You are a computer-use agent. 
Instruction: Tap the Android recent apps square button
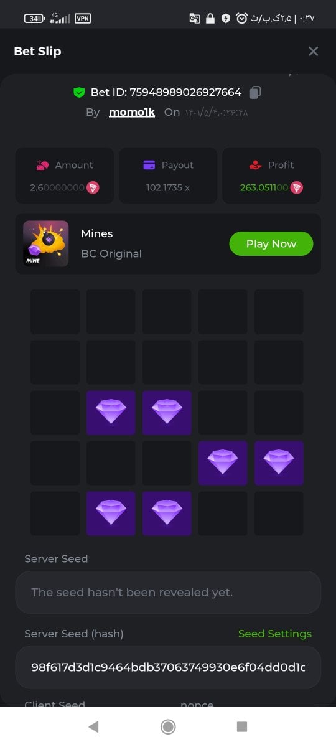[242, 726]
